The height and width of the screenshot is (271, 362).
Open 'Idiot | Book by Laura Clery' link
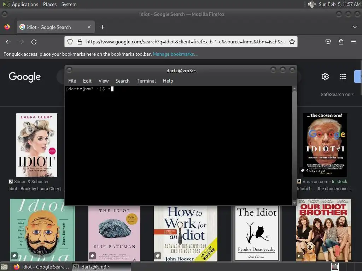click(36, 189)
